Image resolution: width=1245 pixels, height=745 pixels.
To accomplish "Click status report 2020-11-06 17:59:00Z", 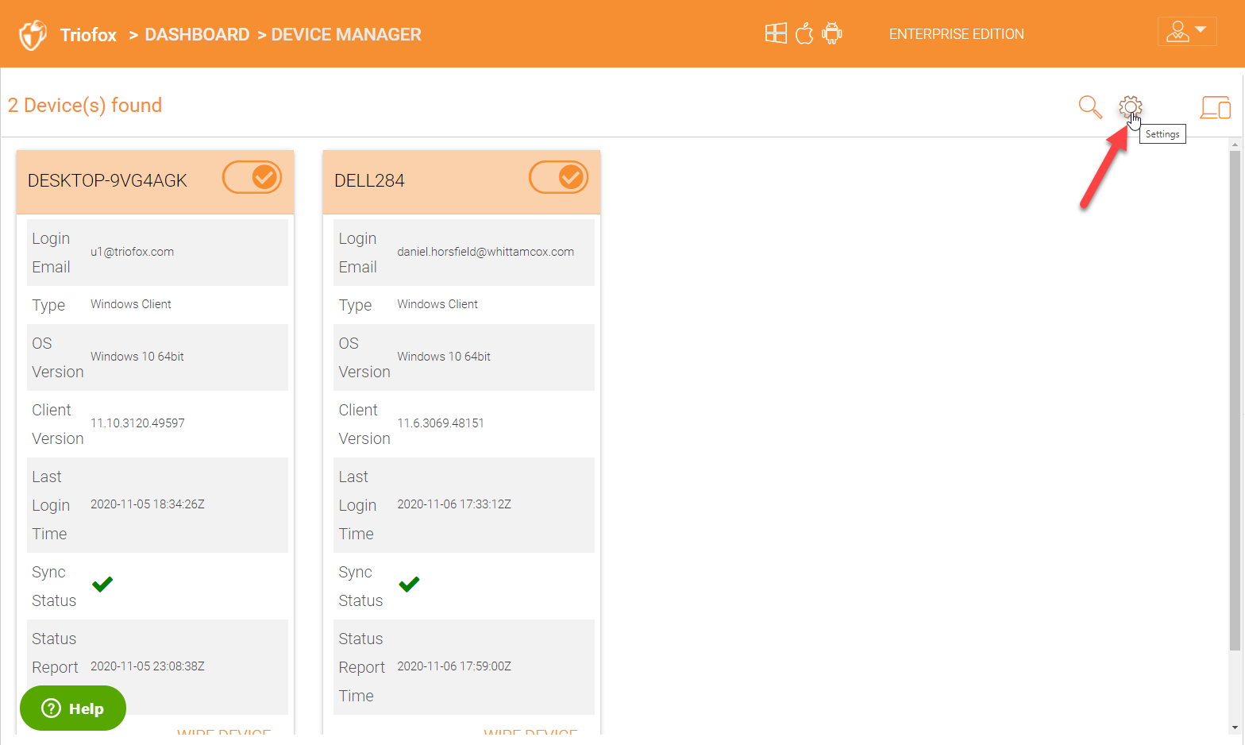I will coord(454,666).
